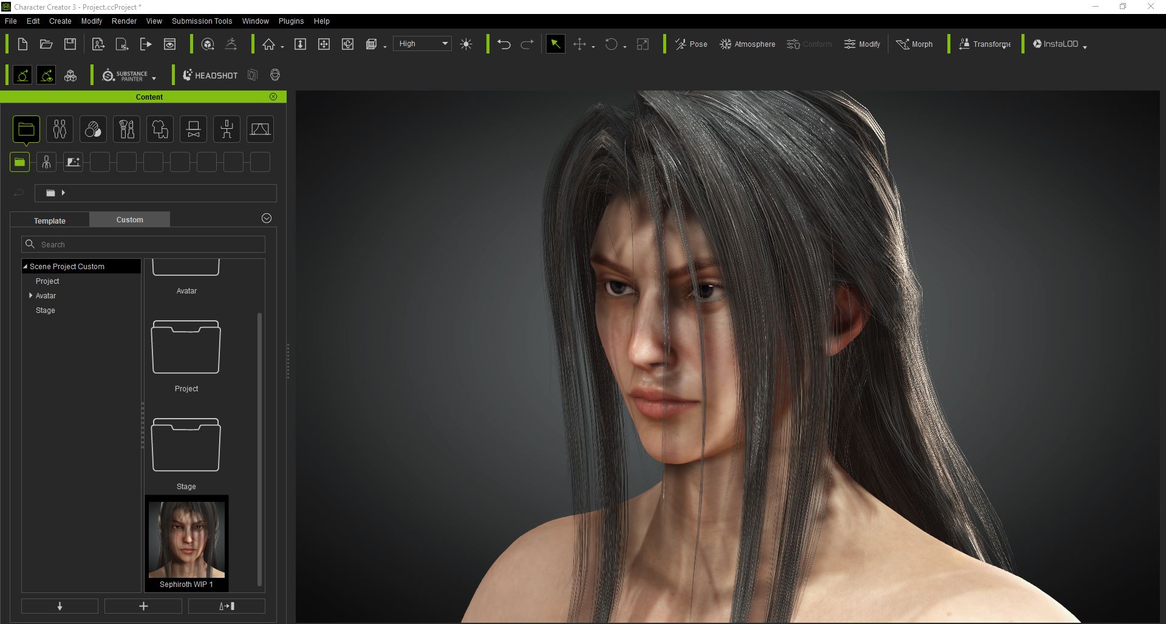This screenshot has width=1166, height=624.
Task: Open the High quality dropdown
Action: coord(422,44)
